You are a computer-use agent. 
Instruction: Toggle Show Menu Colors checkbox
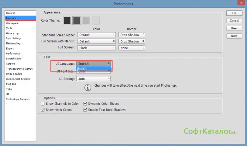point(43,110)
